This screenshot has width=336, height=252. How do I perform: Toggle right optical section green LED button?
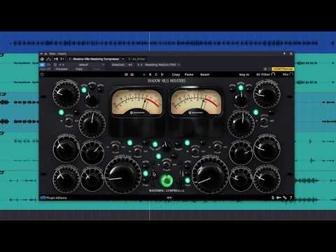255,113
